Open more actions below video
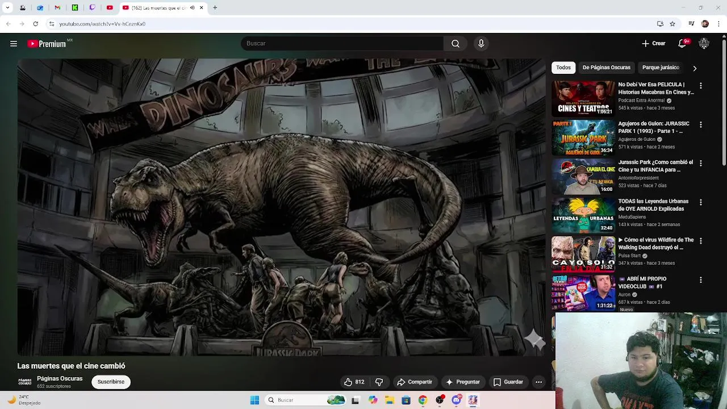Viewport: 727px width, 409px height. click(538, 382)
